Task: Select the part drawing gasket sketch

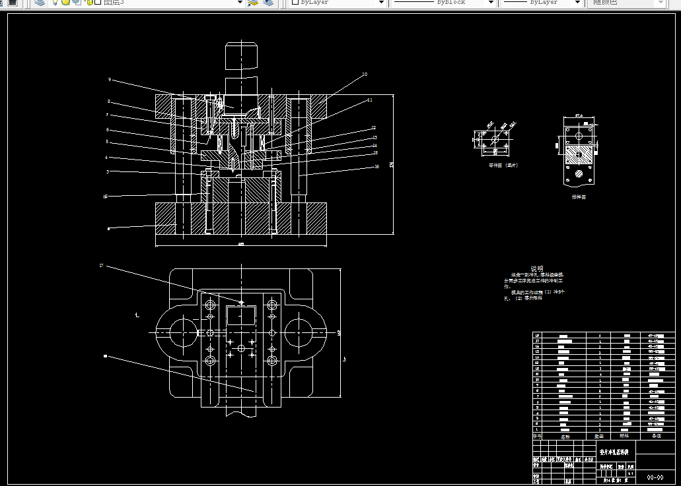Action: pos(495,140)
